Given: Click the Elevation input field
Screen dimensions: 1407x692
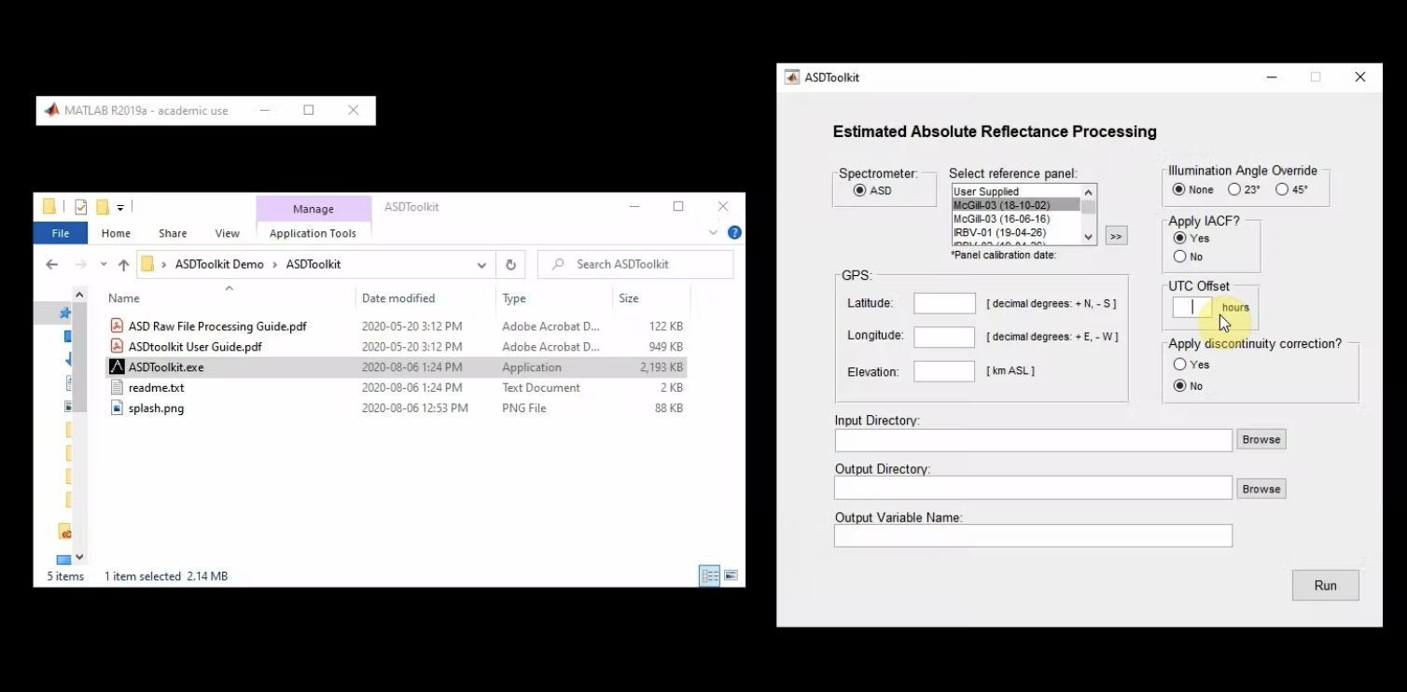Looking at the screenshot, I should point(944,371).
